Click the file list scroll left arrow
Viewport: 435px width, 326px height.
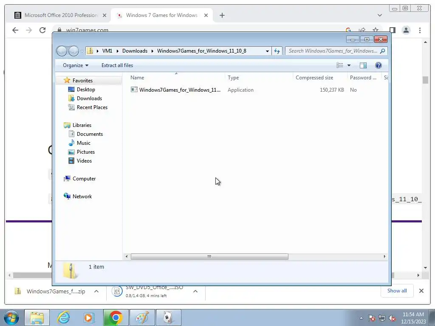[x=127, y=257]
